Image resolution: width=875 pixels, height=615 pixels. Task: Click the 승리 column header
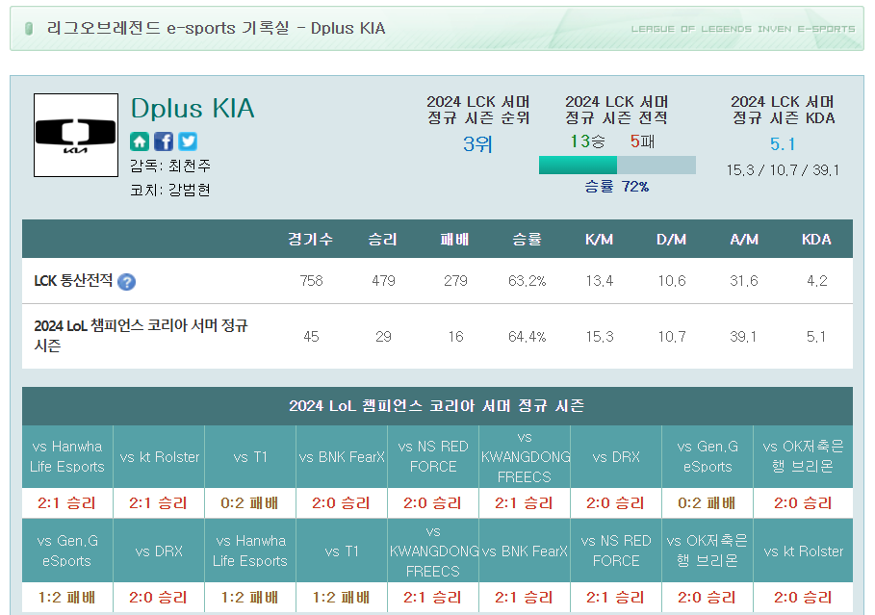tap(383, 240)
